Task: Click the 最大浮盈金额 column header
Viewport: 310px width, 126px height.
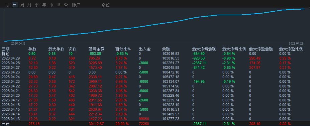Action: 261,49
